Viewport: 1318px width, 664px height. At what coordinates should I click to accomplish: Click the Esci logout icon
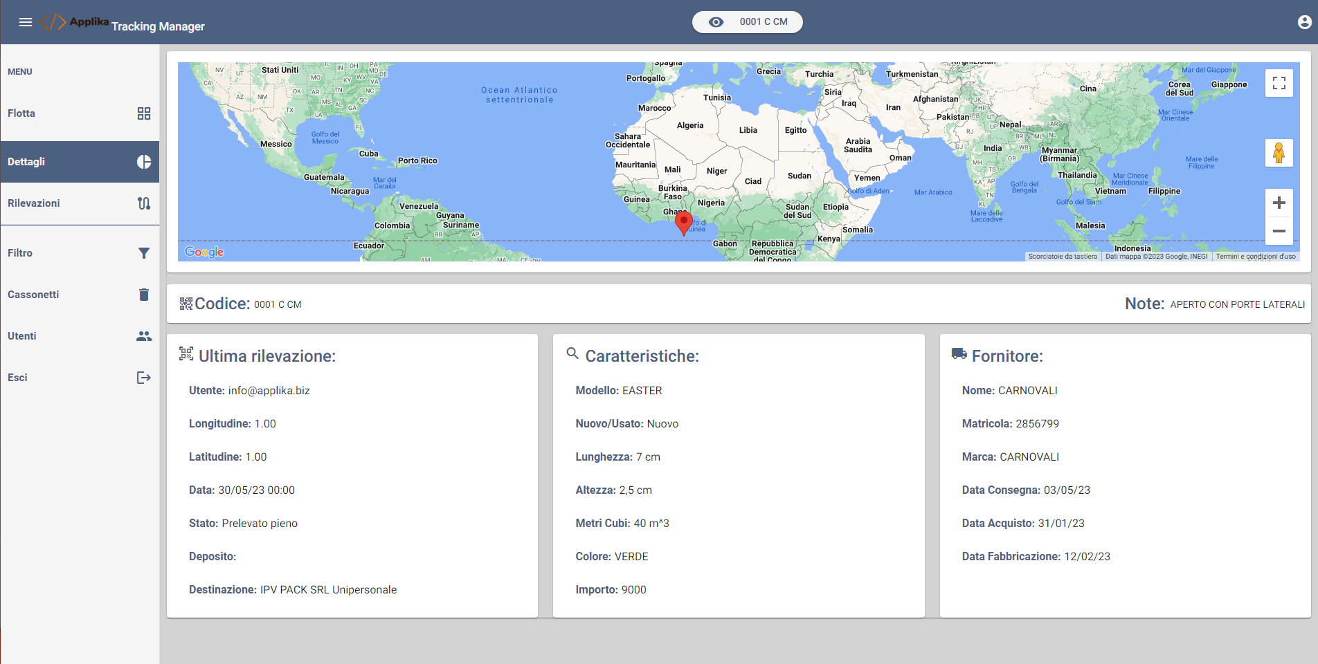coord(144,378)
